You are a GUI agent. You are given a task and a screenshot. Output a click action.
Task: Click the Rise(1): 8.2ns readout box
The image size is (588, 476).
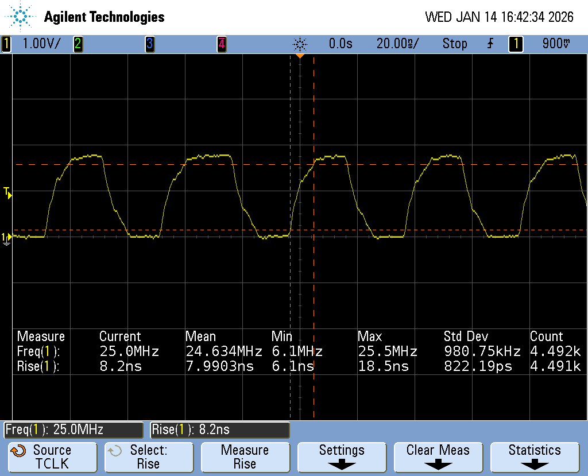(220, 429)
